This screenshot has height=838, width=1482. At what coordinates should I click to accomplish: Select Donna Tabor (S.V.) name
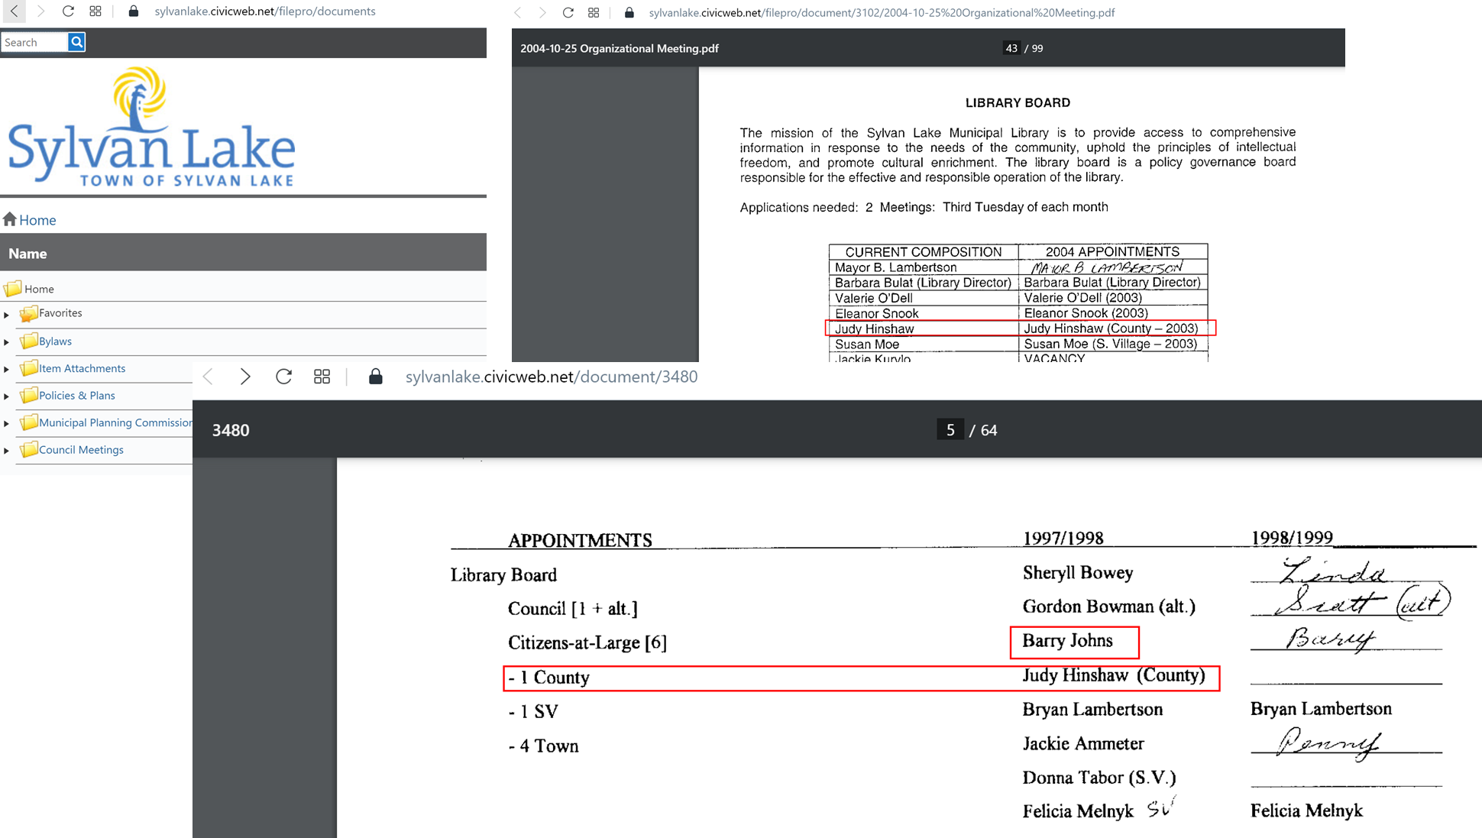point(1099,778)
